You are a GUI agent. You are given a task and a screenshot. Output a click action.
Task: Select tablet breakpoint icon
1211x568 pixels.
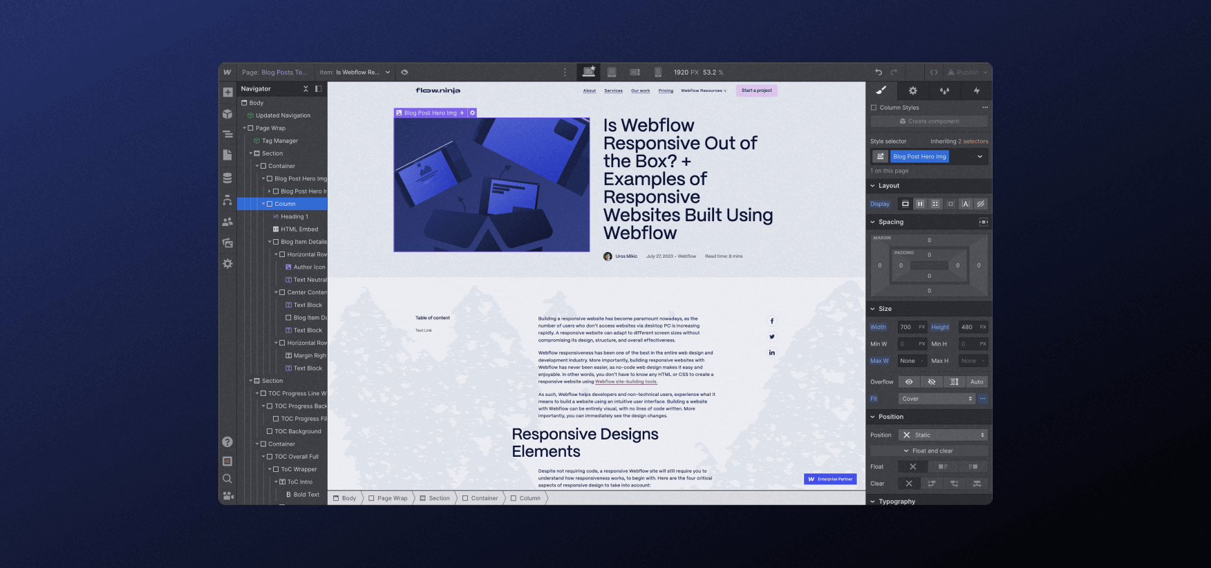(612, 72)
